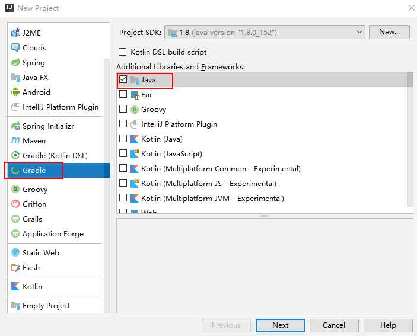Select Gradle (Kotlin DSL) project type
This screenshot has height=336, width=417.
[55, 155]
